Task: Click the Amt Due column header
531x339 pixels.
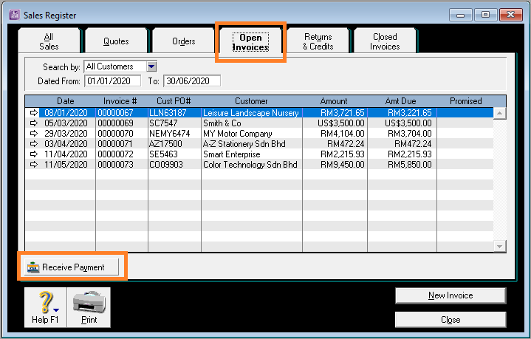Action: tap(400, 101)
